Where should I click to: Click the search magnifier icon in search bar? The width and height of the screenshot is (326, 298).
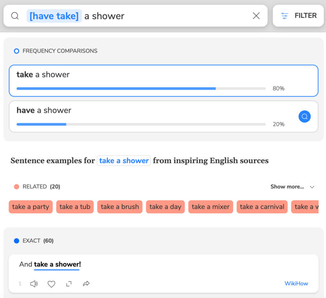tap(15, 16)
